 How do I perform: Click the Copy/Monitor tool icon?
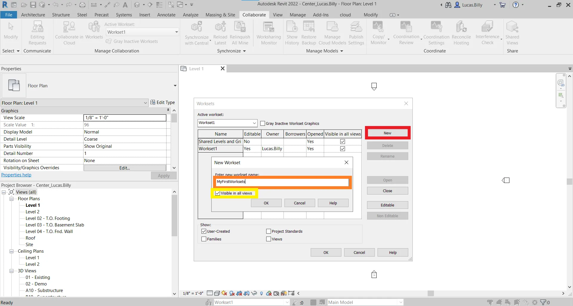(x=378, y=27)
